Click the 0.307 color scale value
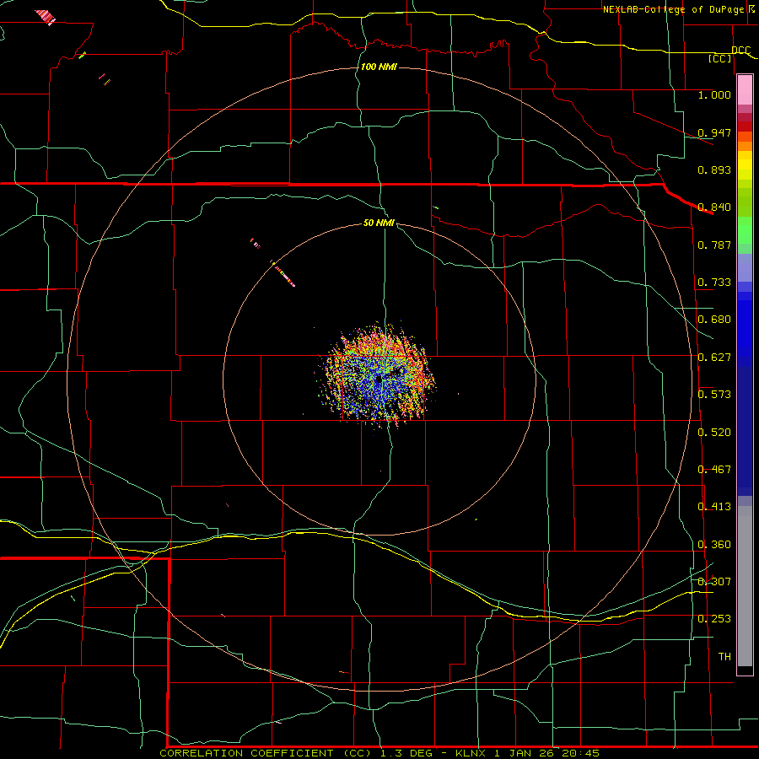Viewport: 759px width, 759px height. pos(714,581)
